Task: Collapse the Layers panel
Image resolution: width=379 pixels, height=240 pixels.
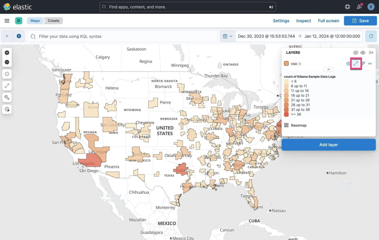Action: [371, 53]
